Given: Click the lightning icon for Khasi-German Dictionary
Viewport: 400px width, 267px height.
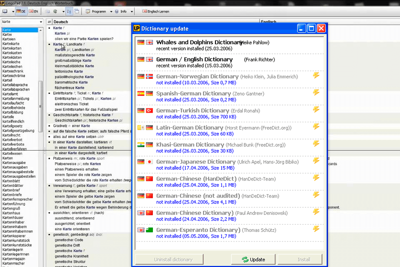Looking at the screenshot, I should pos(316,144).
